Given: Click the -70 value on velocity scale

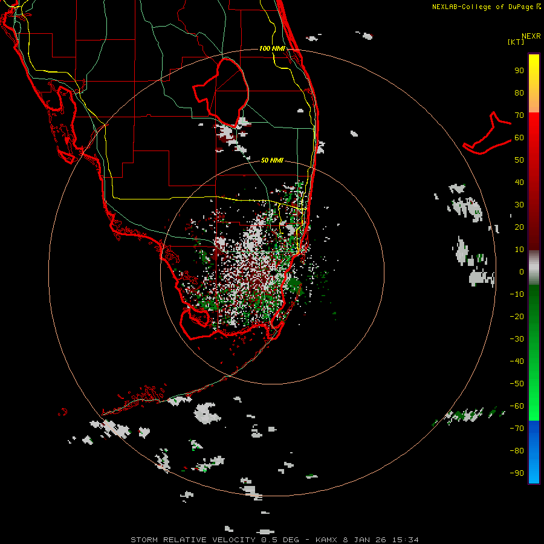Looking at the screenshot, I should (517, 429).
